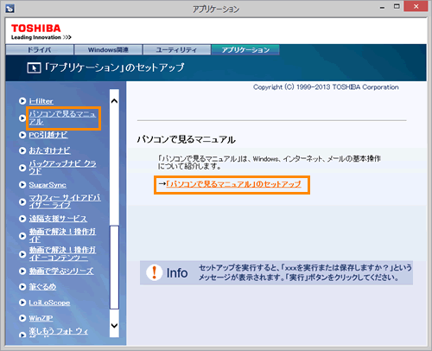Click the 「パソコンで見るマニュアル」のセットアップ link
The height and width of the screenshot is (351, 432).
(x=233, y=184)
